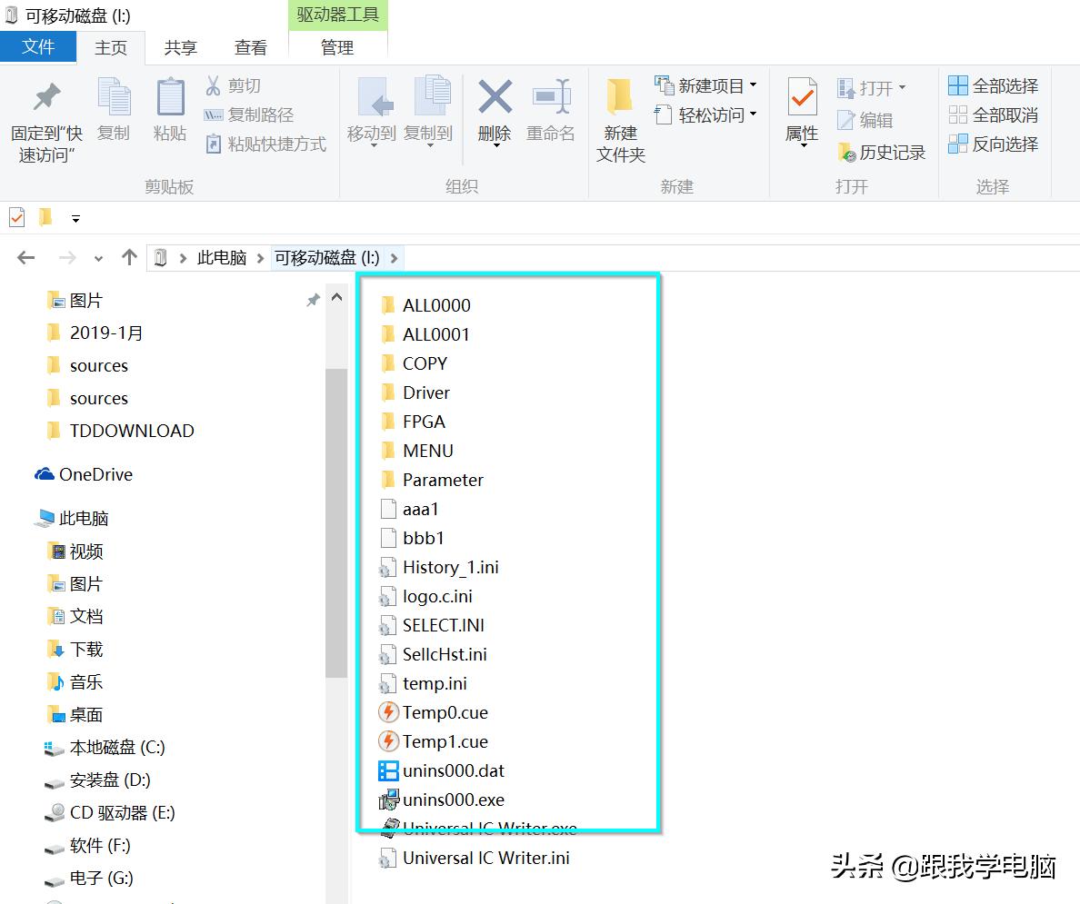Navigate to 此电脑 in the address bar
This screenshot has width=1080, height=904.
[x=221, y=257]
